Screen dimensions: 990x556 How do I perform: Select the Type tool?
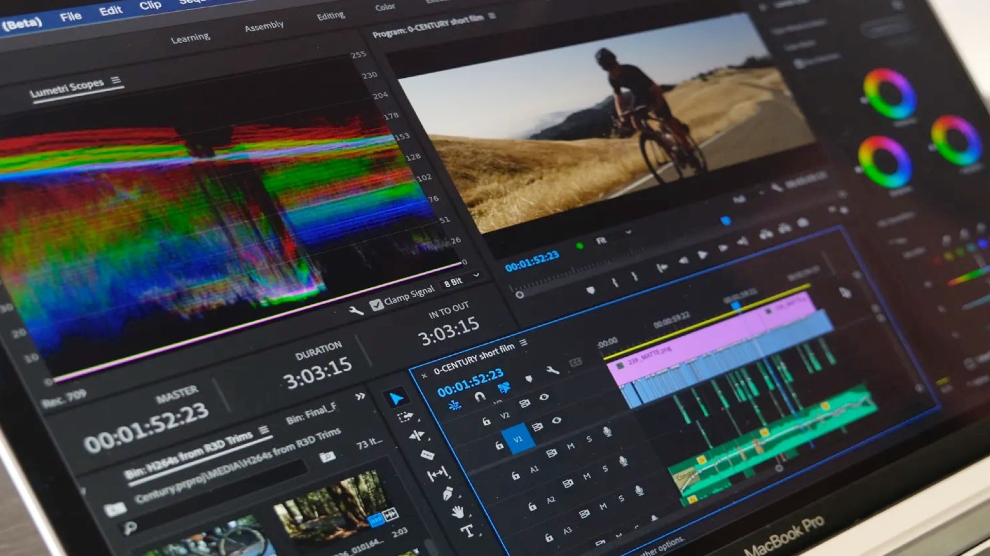coord(467,530)
